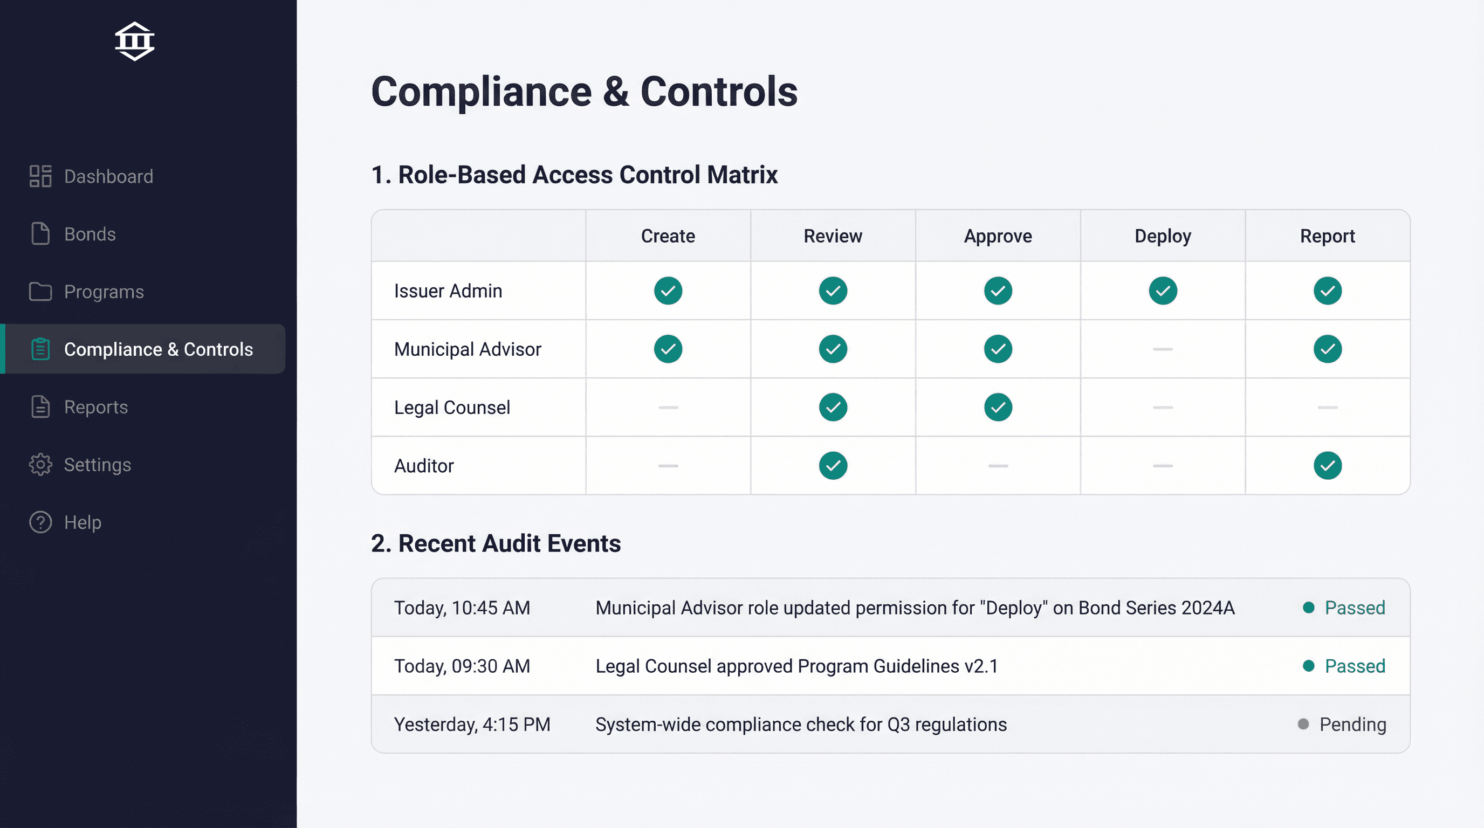Click the Review column header
This screenshot has width=1484, height=828.
coord(833,236)
